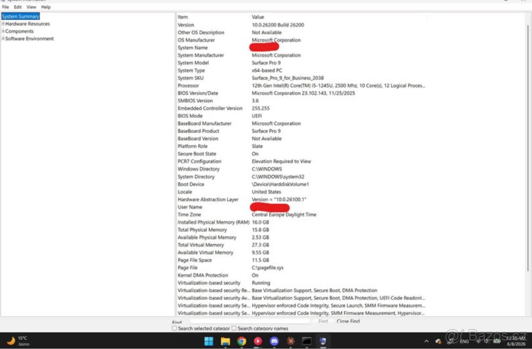Click the ENG language indicator
The height and width of the screenshot is (349, 532).
click(464, 341)
